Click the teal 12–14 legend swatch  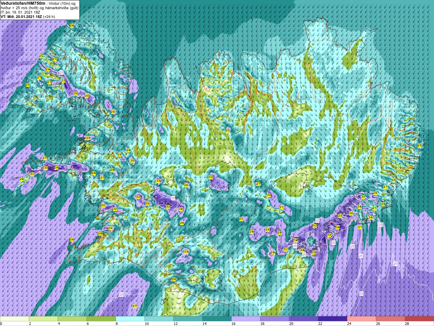coord(188,319)
